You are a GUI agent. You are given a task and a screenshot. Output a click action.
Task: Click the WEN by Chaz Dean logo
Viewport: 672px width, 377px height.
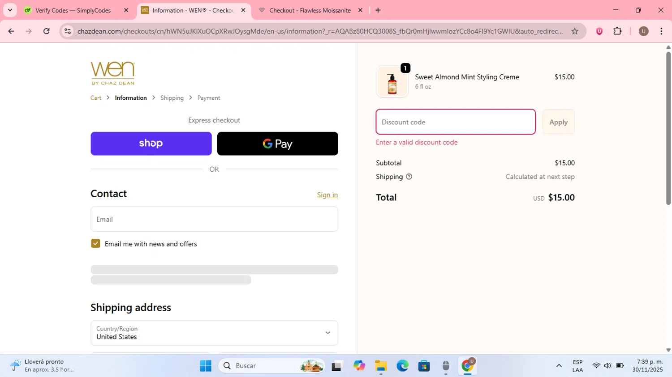coord(112,73)
